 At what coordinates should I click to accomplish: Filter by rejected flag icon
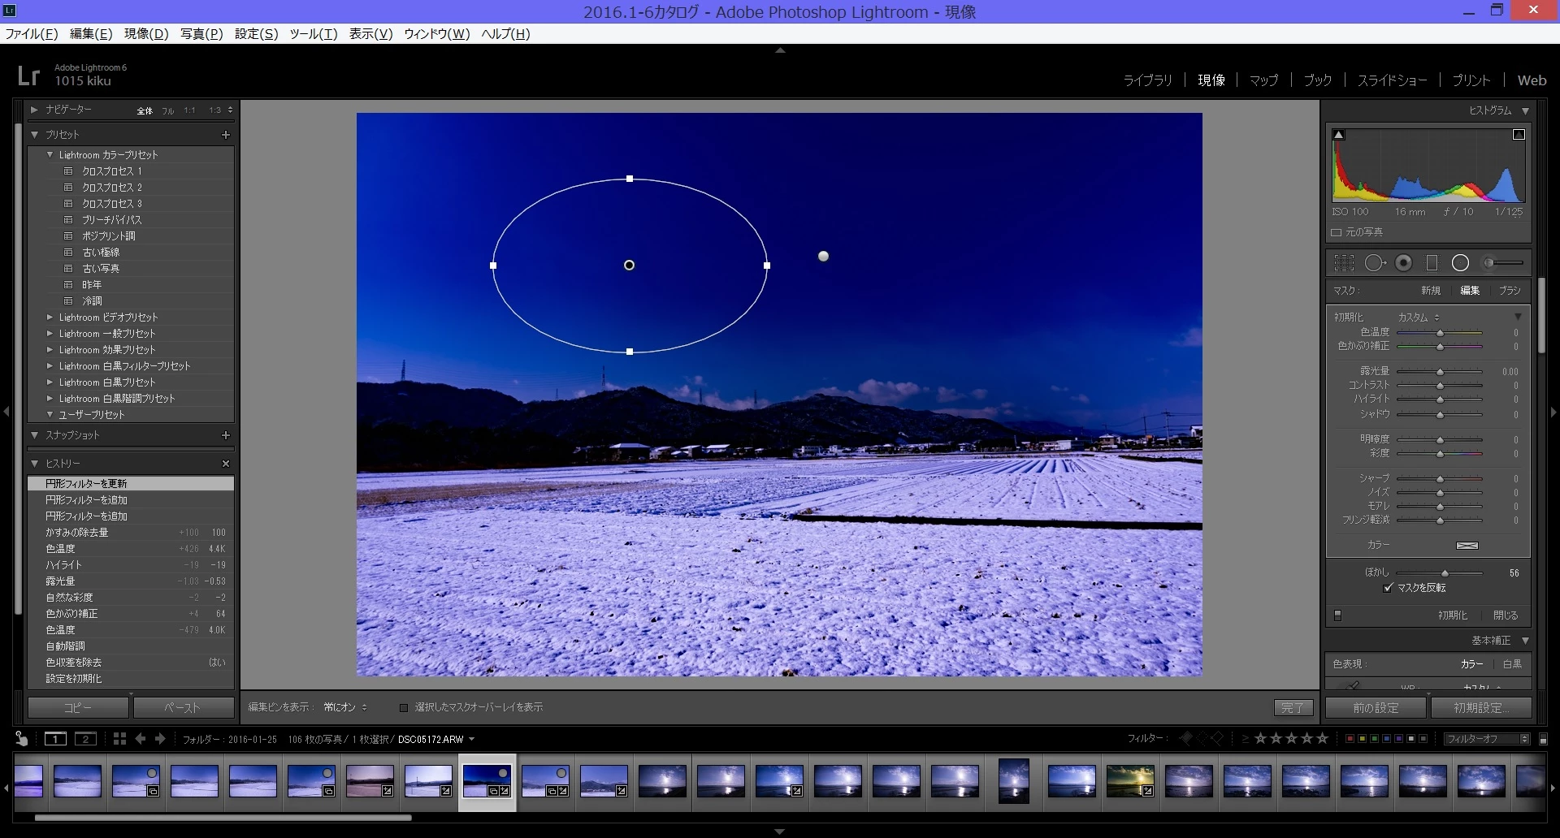(x=1217, y=738)
